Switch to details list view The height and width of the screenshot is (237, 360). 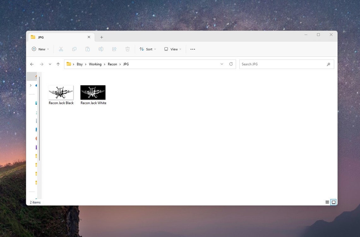(x=327, y=202)
